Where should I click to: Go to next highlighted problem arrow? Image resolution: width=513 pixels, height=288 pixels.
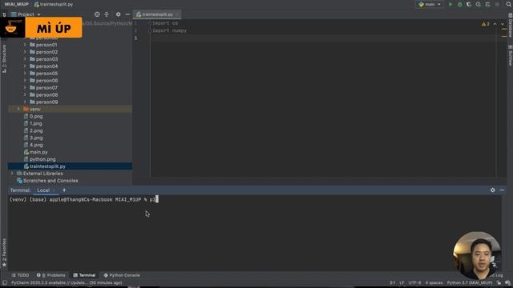click(x=503, y=24)
